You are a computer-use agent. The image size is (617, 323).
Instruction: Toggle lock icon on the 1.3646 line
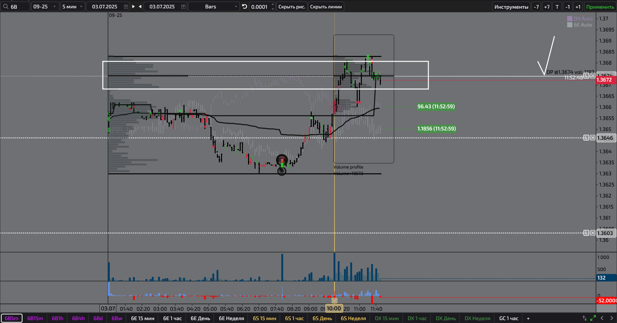pyautogui.click(x=586, y=138)
